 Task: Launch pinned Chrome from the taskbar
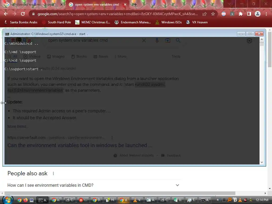click(x=19, y=200)
